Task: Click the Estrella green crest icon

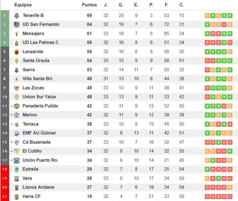Action: pyautogui.click(x=17, y=169)
